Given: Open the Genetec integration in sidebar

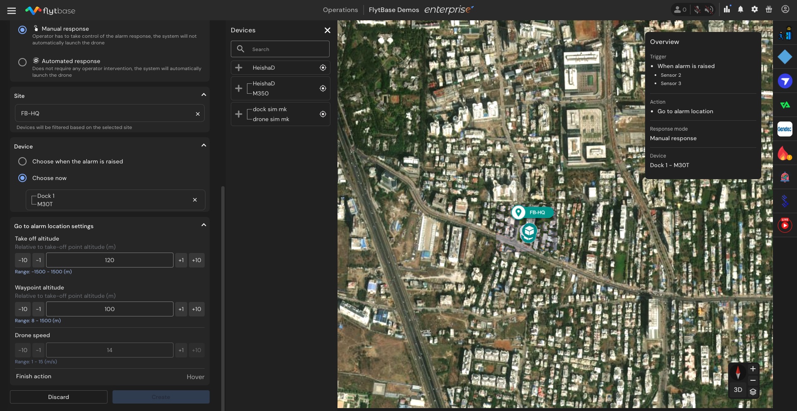Looking at the screenshot, I should click(785, 129).
